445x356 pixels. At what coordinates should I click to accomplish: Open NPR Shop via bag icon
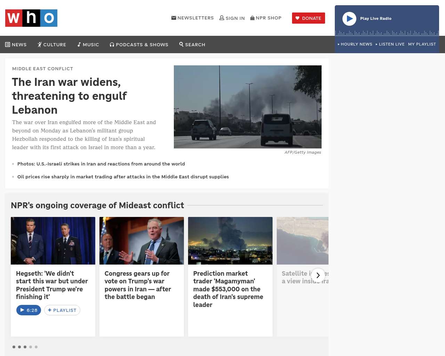[x=252, y=18]
